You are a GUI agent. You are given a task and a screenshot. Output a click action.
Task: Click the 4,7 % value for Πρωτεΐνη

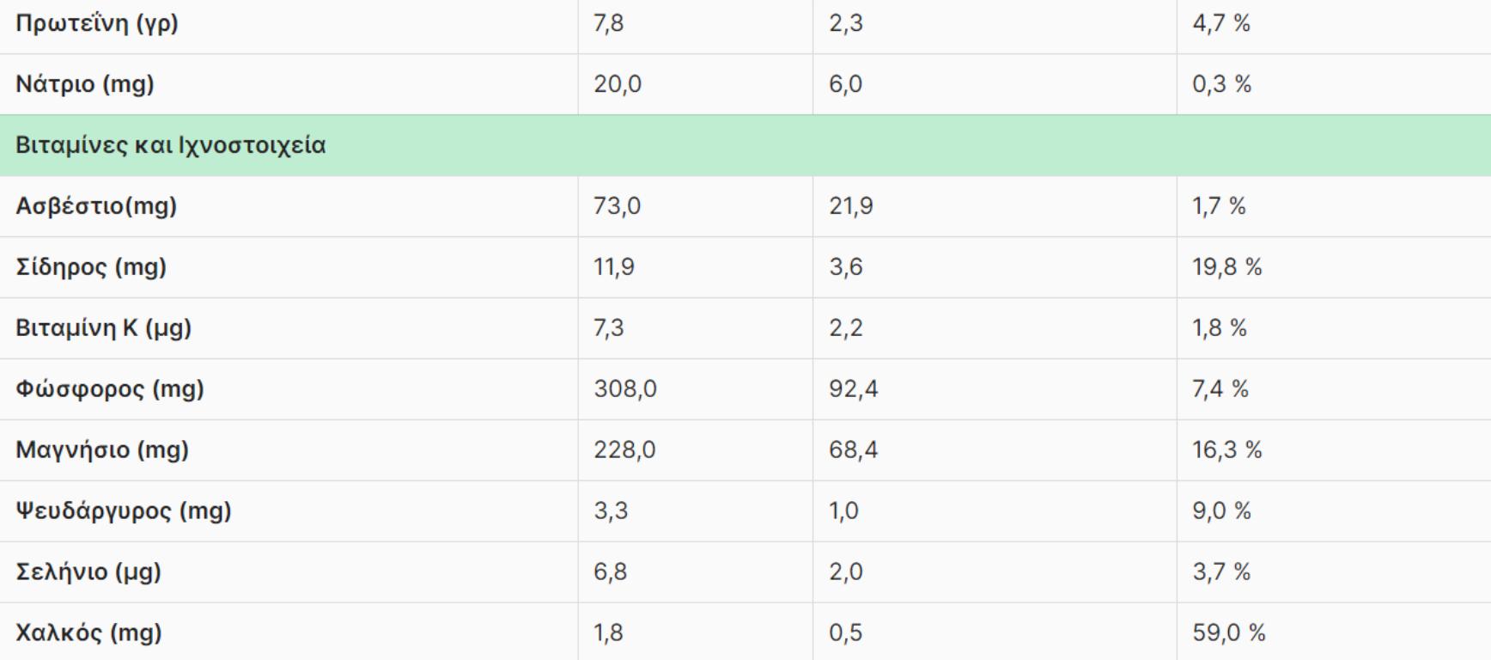coord(1221,23)
